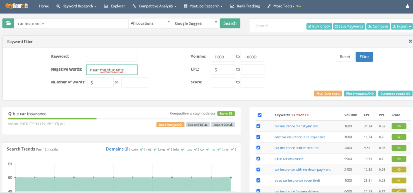Click the Plus (+) equals AND operator tag
413x193 pixels.
(x=360, y=93)
